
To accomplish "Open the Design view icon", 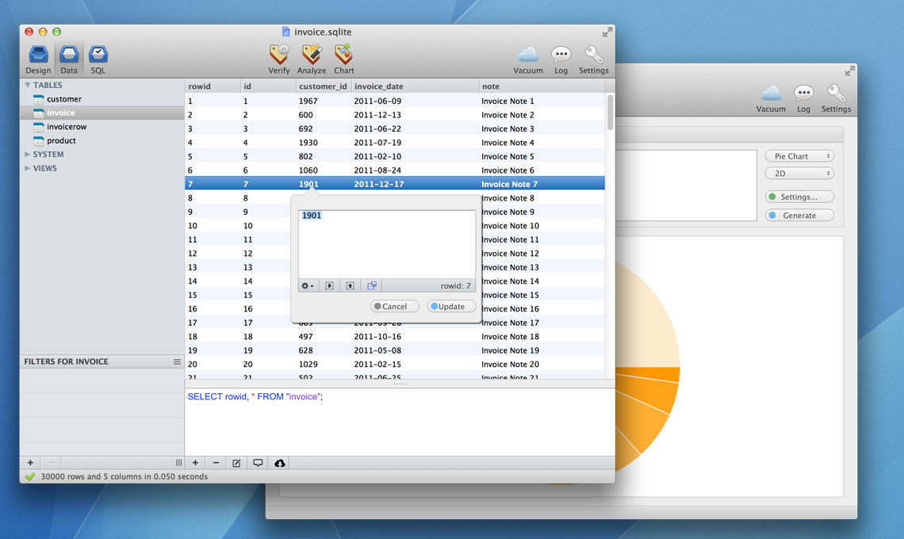I will [x=38, y=55].
